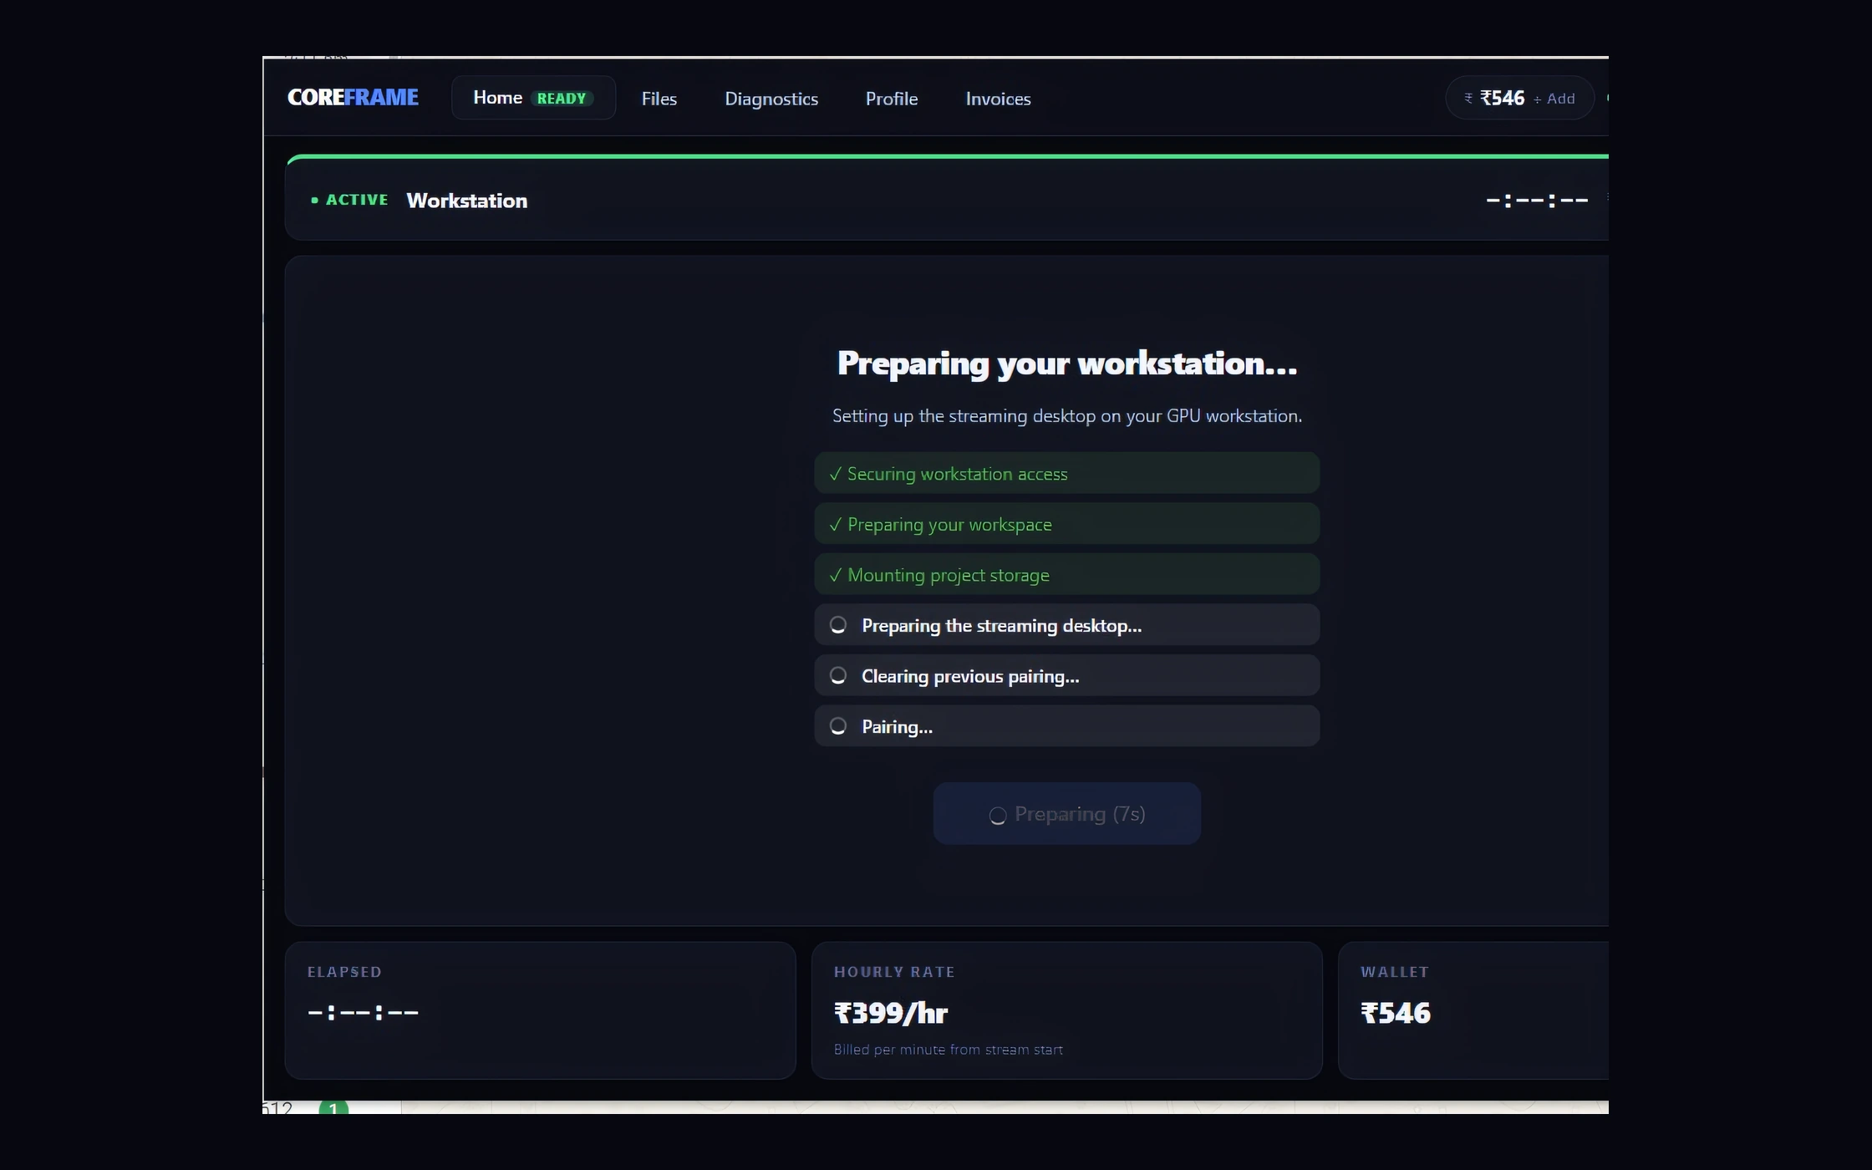1872x1170 pixels.
Task: Click the Workstation title
Action: coord(466,201)
